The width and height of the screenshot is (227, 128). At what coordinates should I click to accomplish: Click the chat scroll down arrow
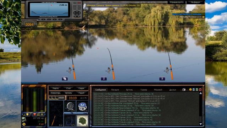coord(201,124)
